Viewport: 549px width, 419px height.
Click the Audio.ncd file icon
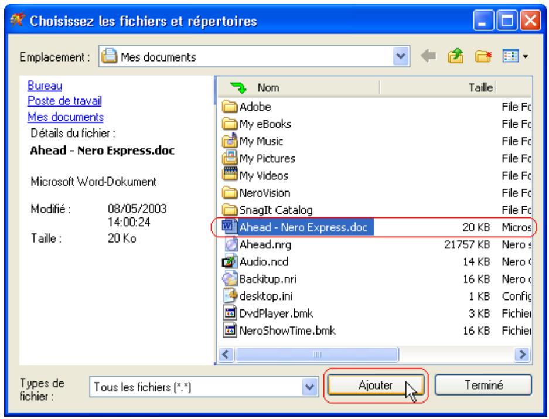pos(230,261)
